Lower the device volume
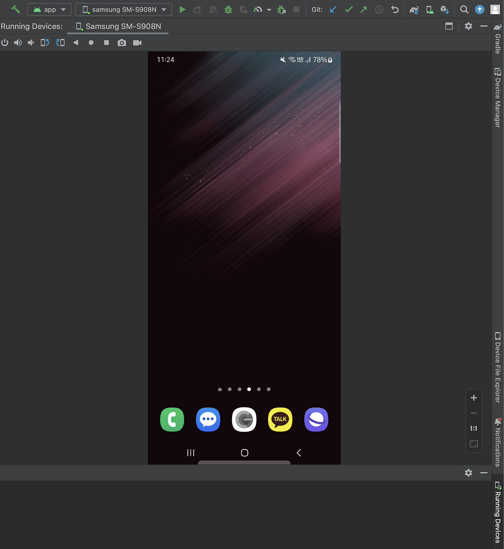The height and width of the screenshot is (549, 504). 31,43
